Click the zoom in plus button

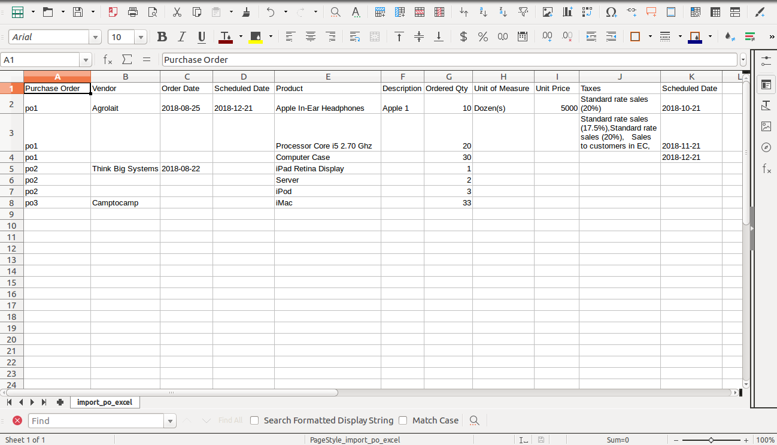click(x=746, y=440)
